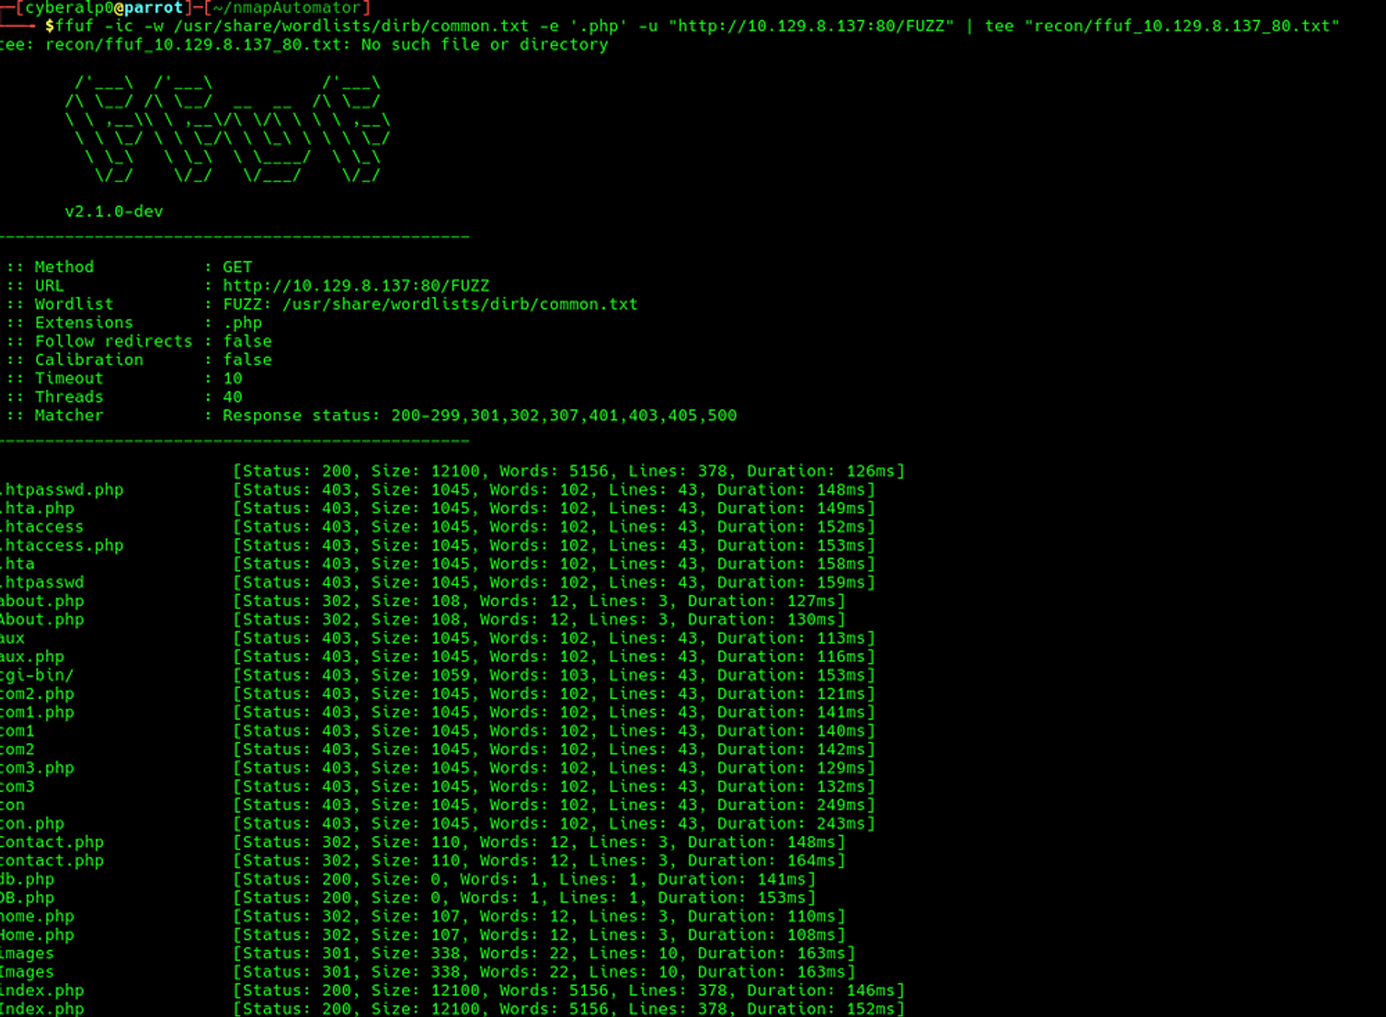Select the URL value http://10.129.8.137:80/FUZZ
The height and width of the screenshot is (1017, 1386).
tap(356, 286)
